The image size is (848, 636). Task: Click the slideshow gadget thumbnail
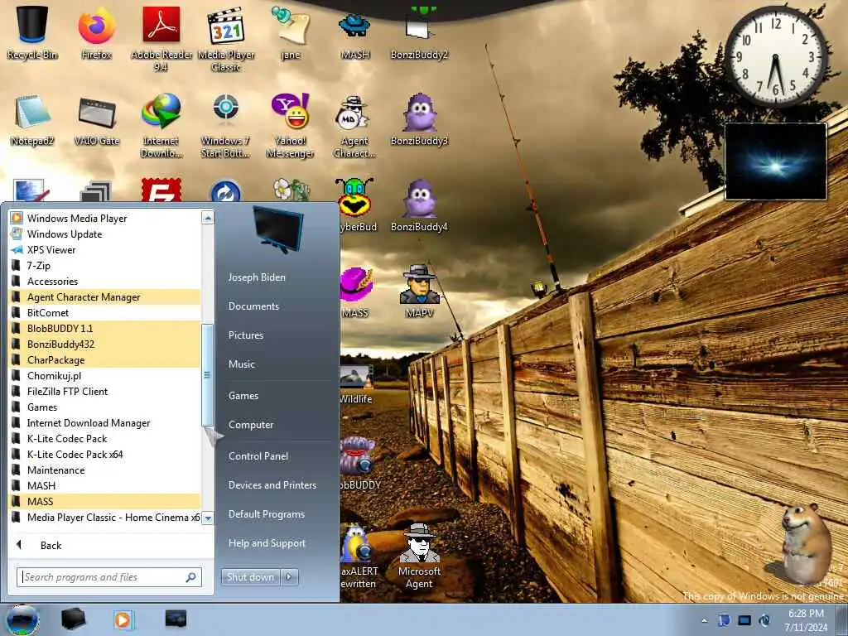point(775,161)
